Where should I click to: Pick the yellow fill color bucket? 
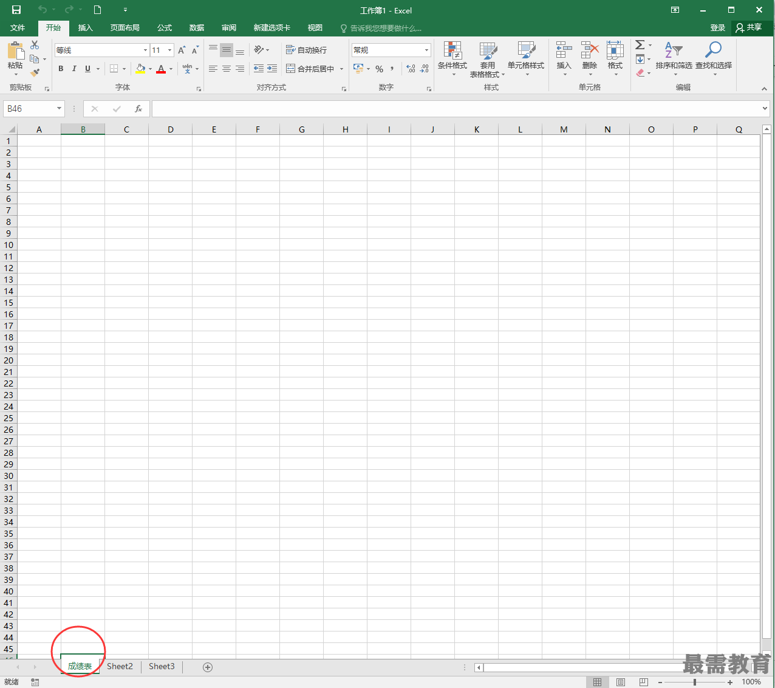[x=141, y=69]
